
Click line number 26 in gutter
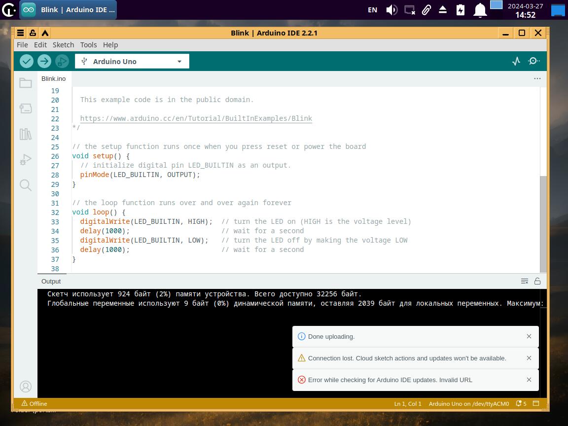(x=55, y=156)
